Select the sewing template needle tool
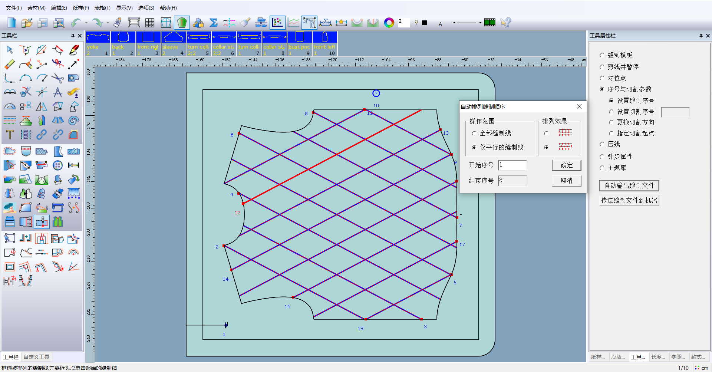The width and height of the screenshot is (712, 372). click(42, 222)
